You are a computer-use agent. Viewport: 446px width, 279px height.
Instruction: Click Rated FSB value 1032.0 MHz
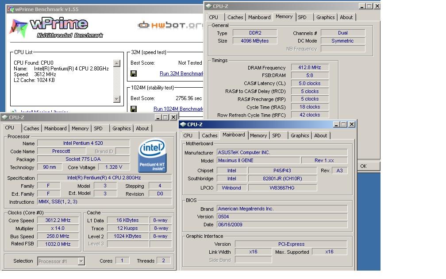[58, 244]
